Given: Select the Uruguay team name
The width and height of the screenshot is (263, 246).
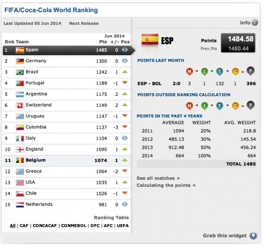Looking at the screenshot, I should click(35, 116).
